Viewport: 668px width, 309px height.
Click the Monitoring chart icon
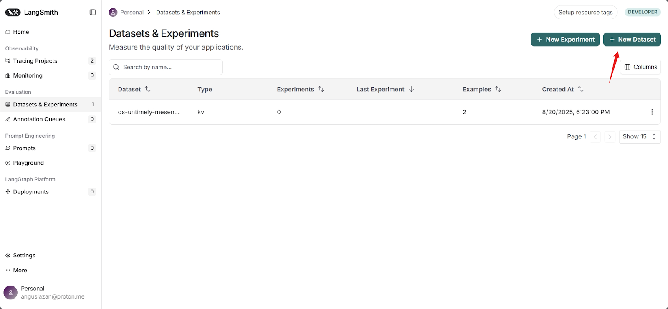point(8,75)
